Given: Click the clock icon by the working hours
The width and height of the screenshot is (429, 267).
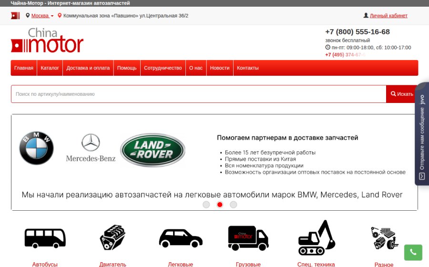Looking at the screenshot, I should [x=327, y=47].
